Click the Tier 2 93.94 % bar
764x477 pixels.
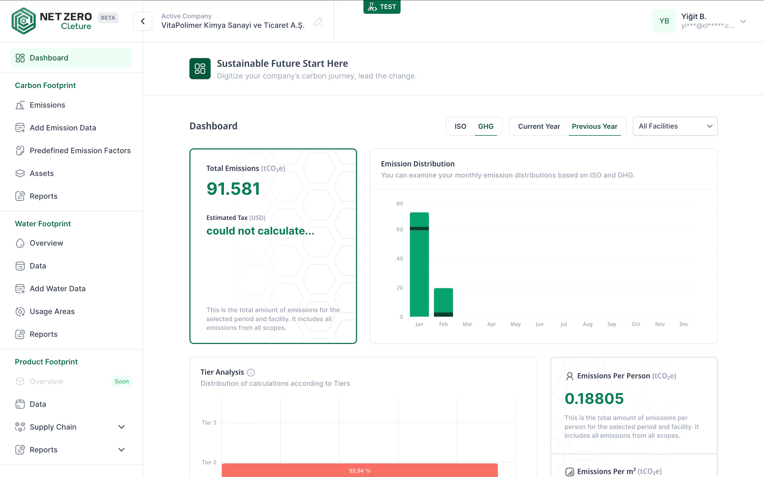point(360,470)
